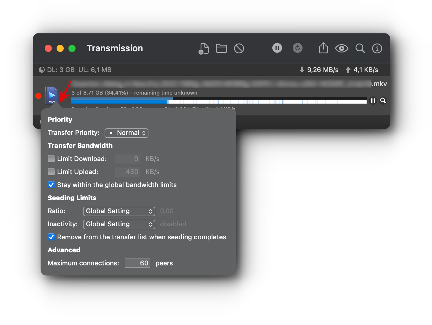432x325 pixels.
Task: Open the Inactivity Global Setting dropdown
Action: point(119,224)
